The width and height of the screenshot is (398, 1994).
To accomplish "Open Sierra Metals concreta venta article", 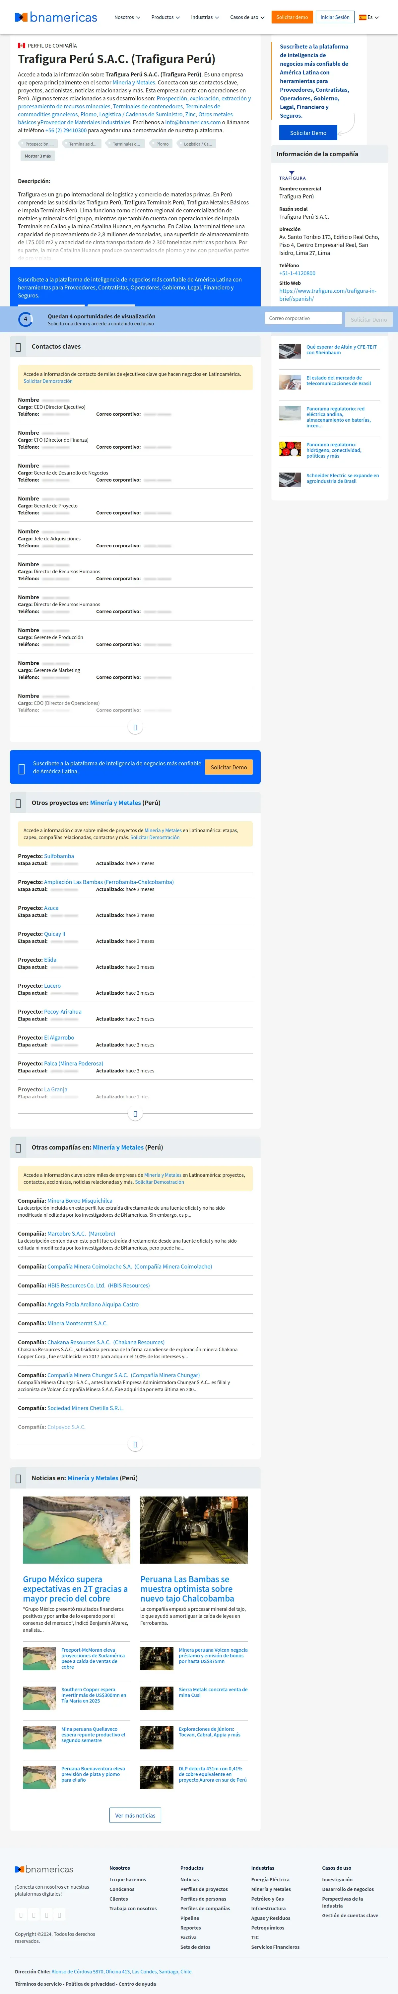I will pyautogui.click(x=213, y=1692).
